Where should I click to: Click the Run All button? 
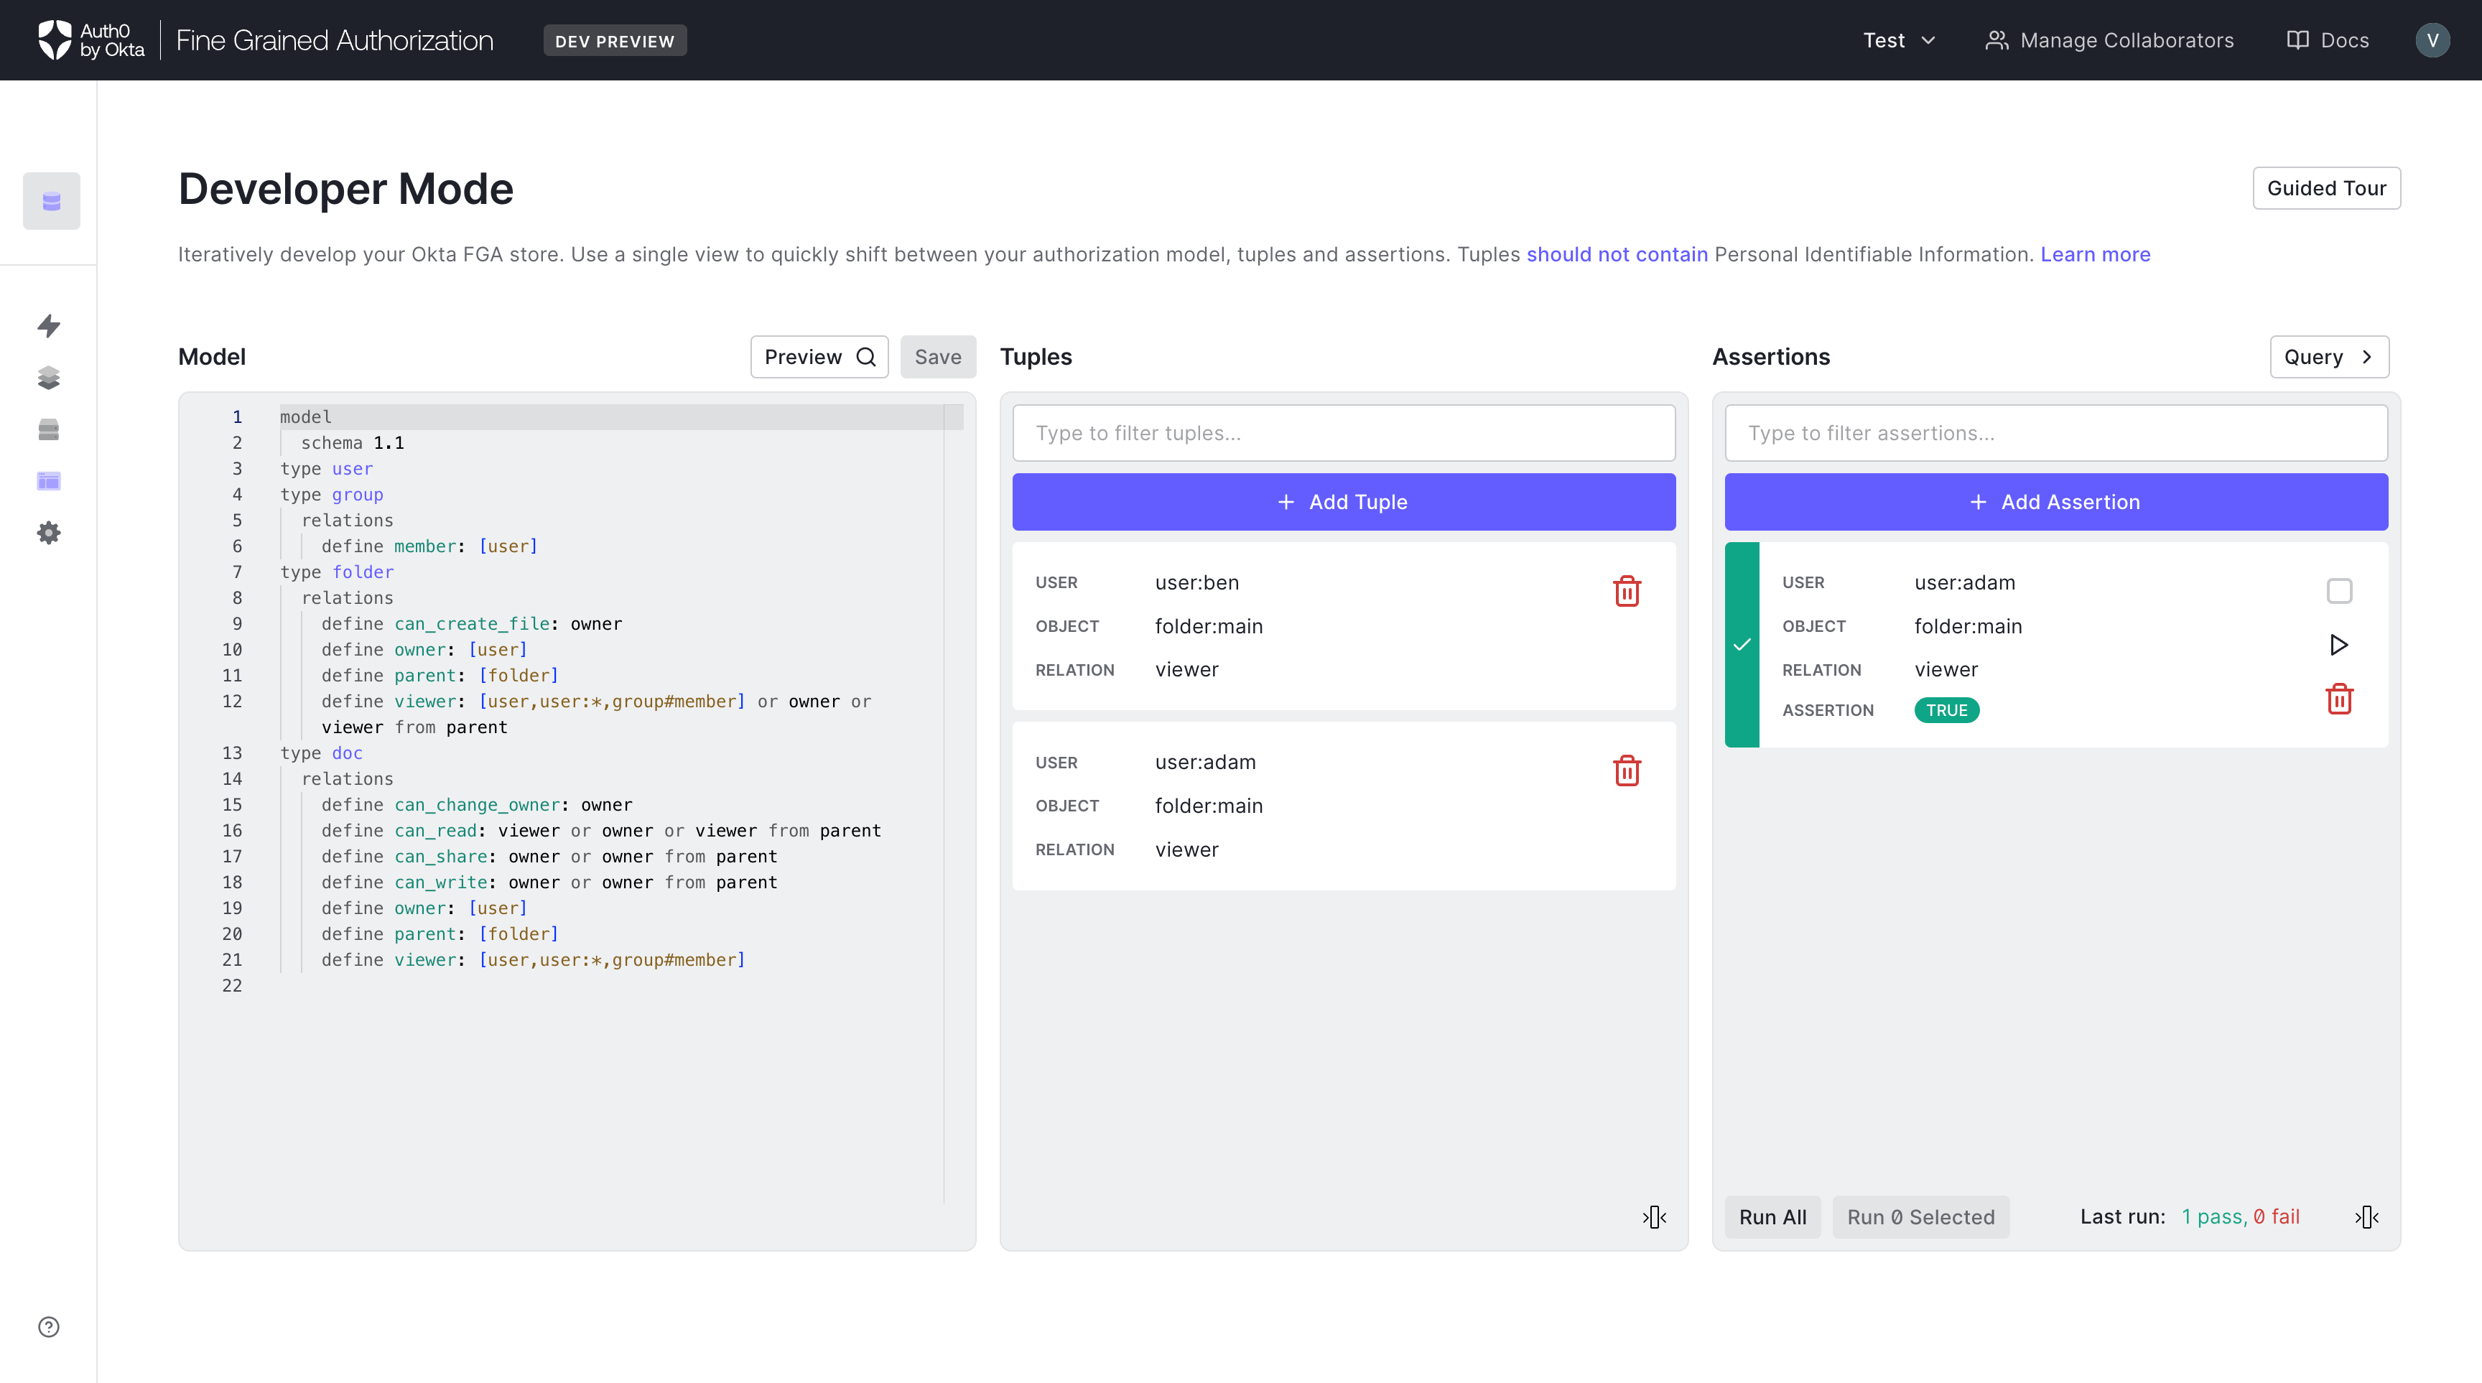pos(1772,1216)
